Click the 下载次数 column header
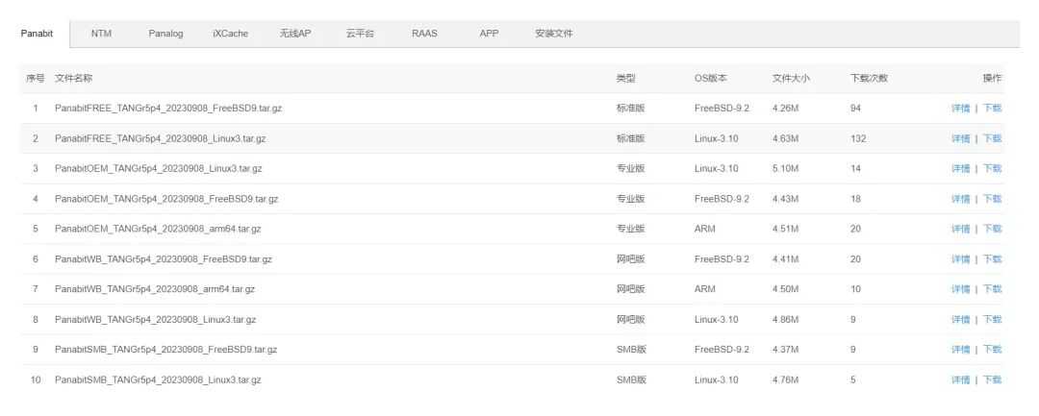The image size is (1039, 416). [x=869, y=78]
